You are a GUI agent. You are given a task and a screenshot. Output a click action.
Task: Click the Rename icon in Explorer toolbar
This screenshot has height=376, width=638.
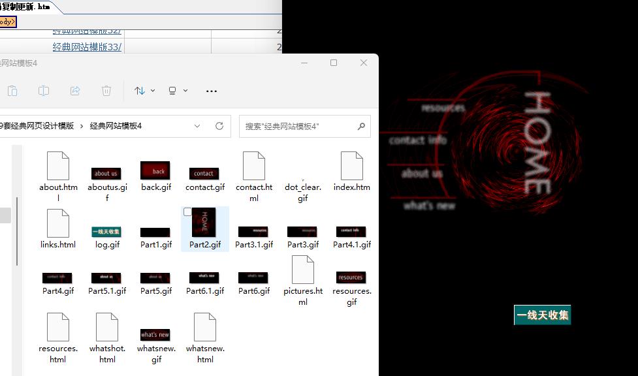point(44,91)
